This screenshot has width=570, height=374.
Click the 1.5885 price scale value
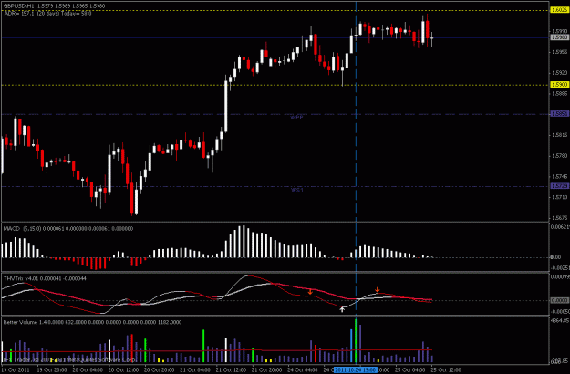559,93
